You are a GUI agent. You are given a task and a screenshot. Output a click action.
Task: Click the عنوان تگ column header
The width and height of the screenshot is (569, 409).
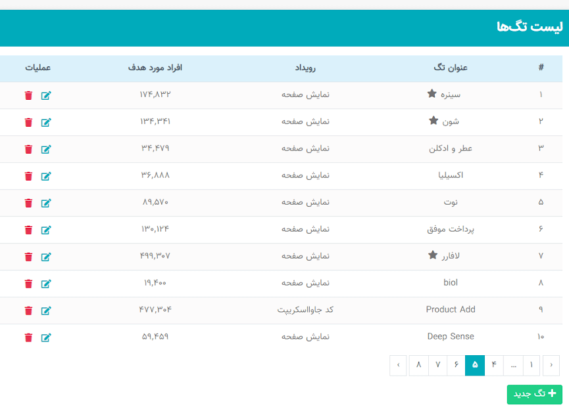(x=451, y=68)
